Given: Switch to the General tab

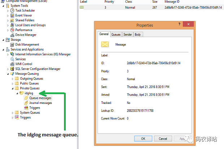Looking at the screenshot, I should pos(104,34).
